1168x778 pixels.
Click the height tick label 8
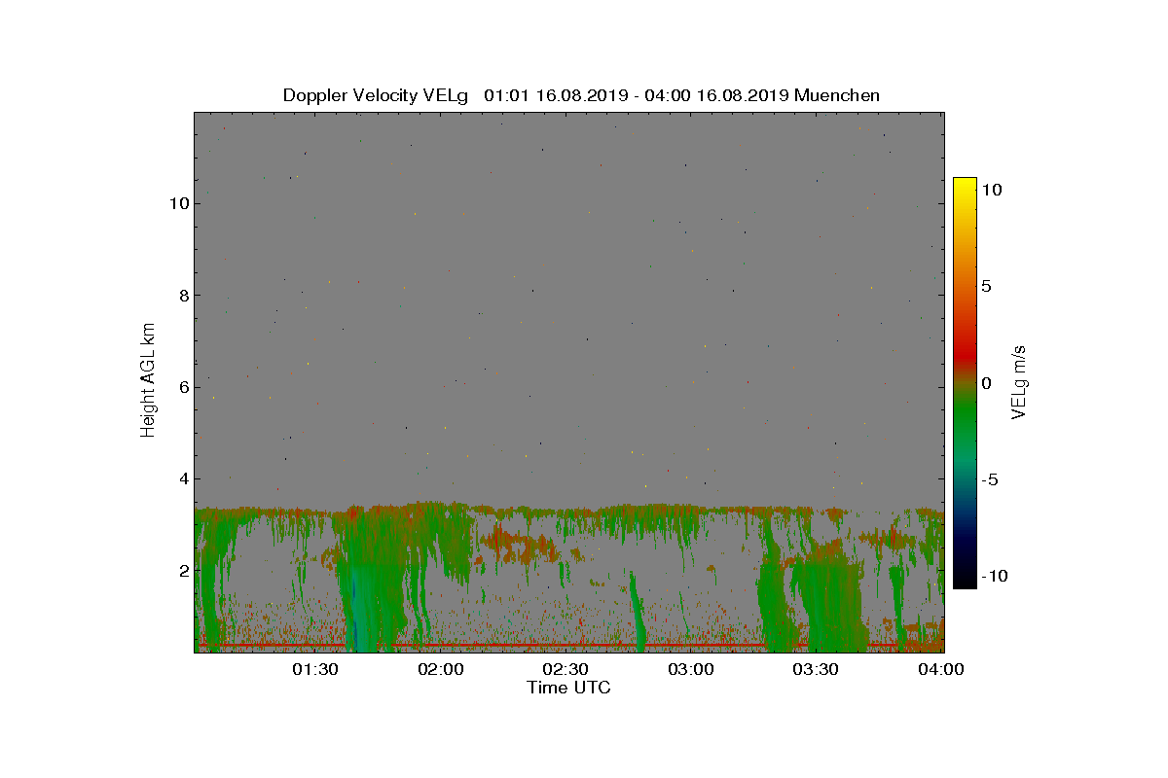click(183, 295)
